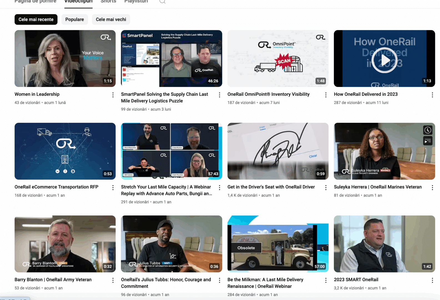Screen dimensions: 440x300
Task: Open options menu for Julius Tubbs video
Action: pos(220,281)
